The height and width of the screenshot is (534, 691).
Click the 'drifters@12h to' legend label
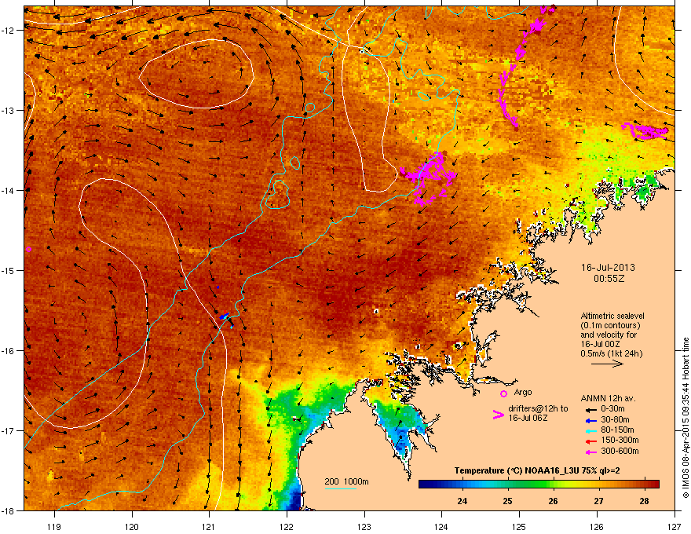[x=538, y=409]
